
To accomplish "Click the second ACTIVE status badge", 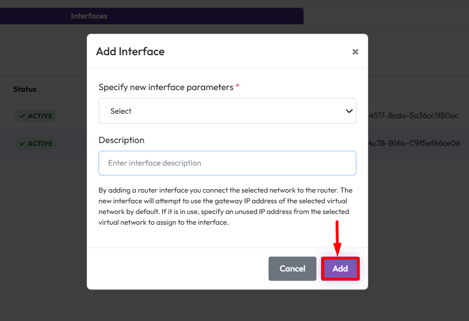I will point(35,144).
